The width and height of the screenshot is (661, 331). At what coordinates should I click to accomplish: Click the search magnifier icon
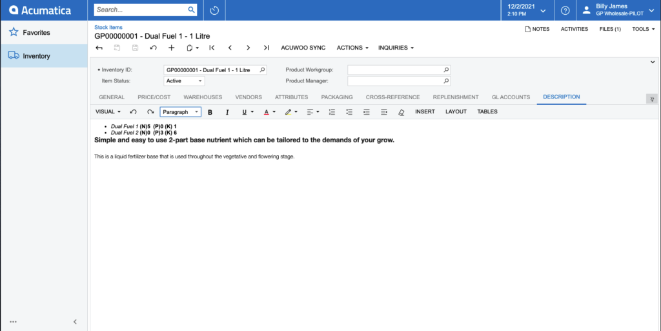[191, 10]
